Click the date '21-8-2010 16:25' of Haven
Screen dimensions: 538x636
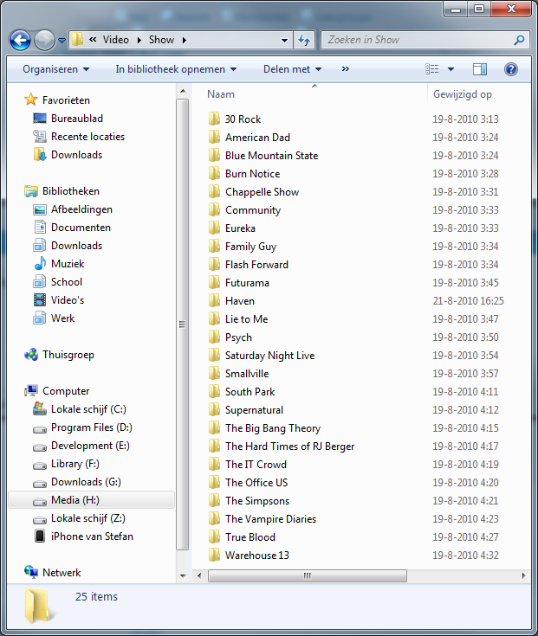pyautogui.click(x=468, y=301)
